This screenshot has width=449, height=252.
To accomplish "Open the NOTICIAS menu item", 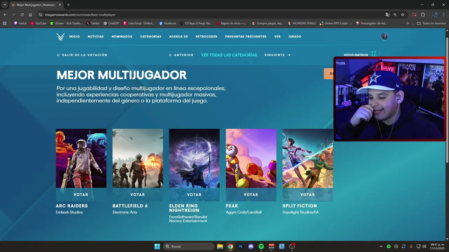I will pos(96,37).
